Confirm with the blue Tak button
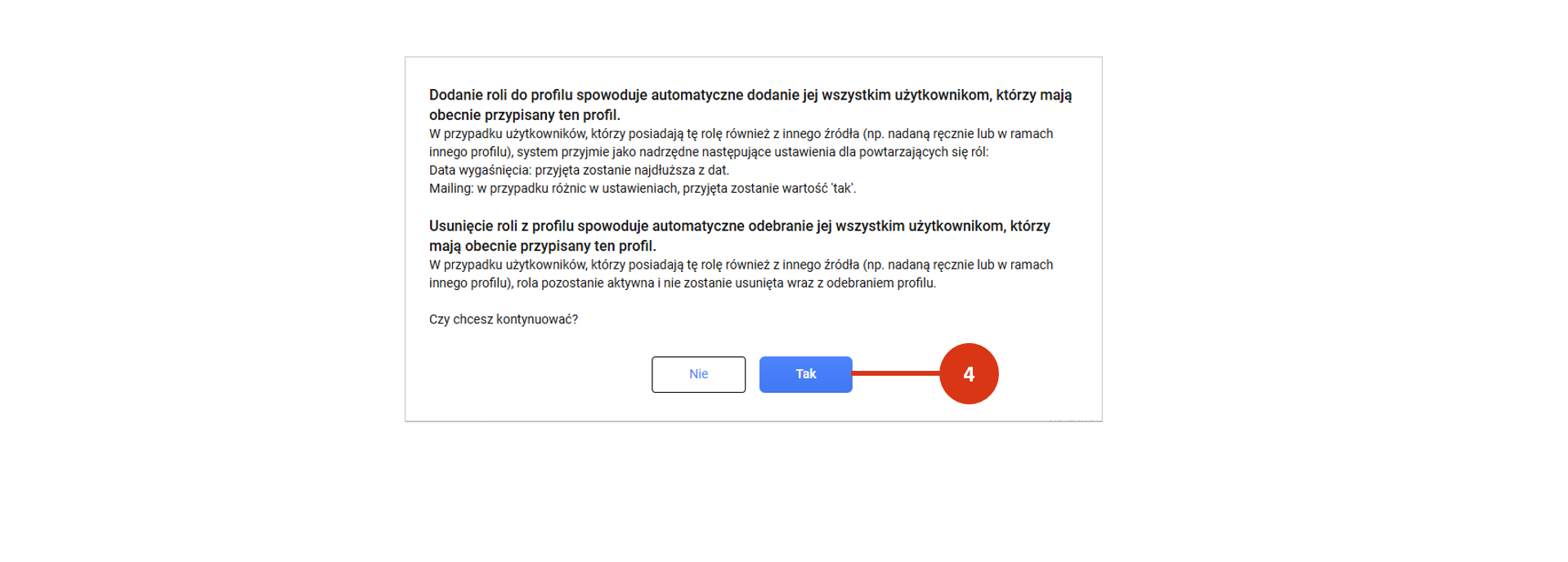The height and width of the screenshot is (562, 1568). pos(805,374)
